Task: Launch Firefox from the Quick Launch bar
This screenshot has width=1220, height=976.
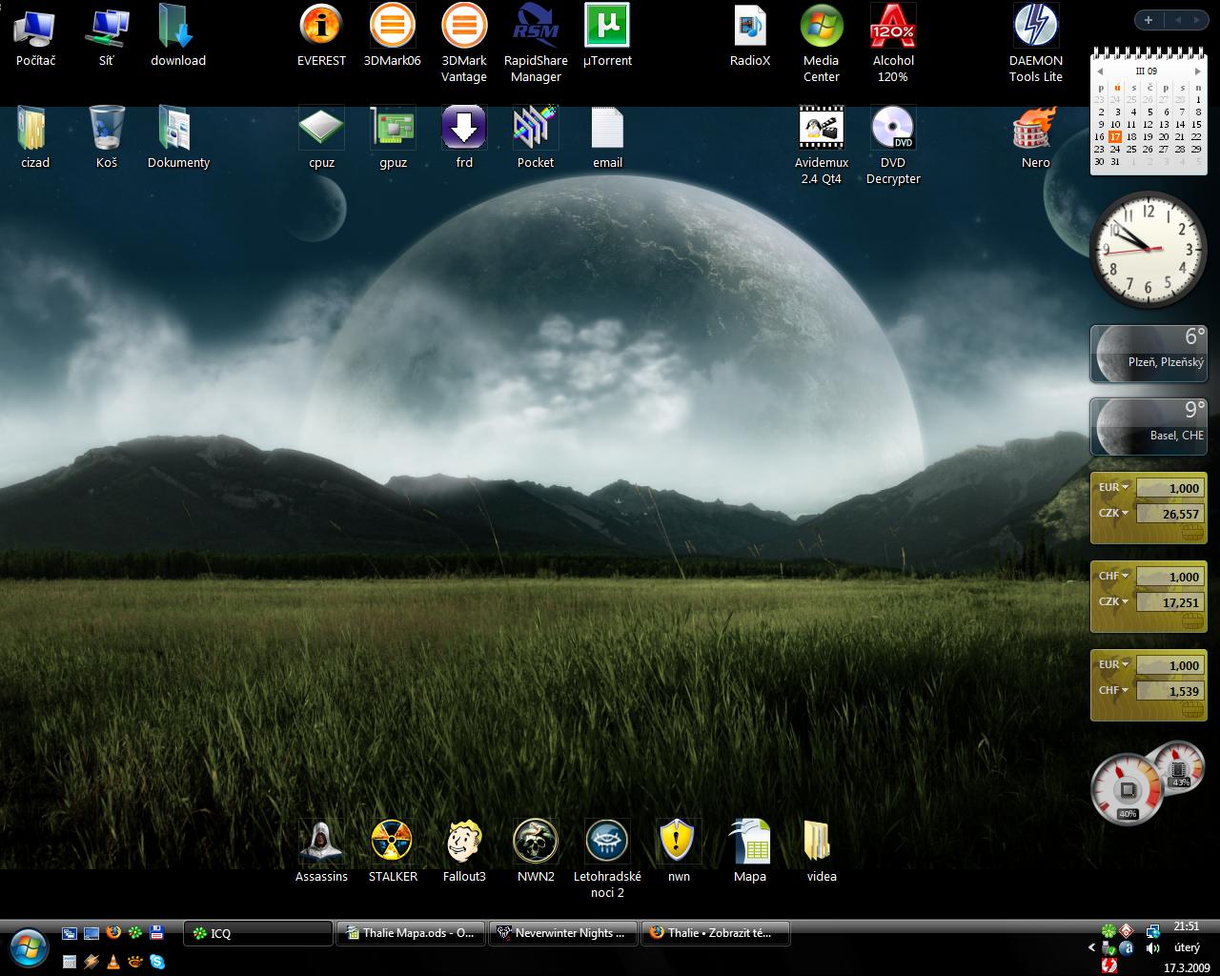Action: coord(113,933)
